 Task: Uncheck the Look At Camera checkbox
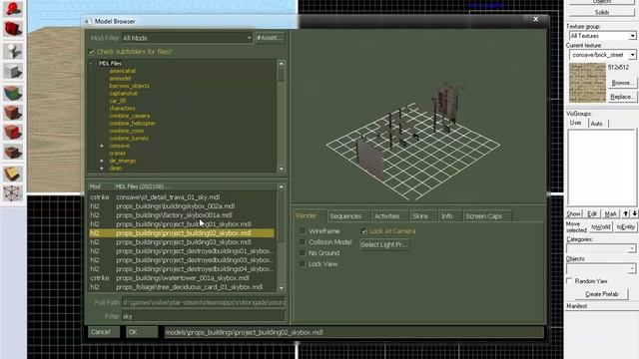[x=363, y=231]
